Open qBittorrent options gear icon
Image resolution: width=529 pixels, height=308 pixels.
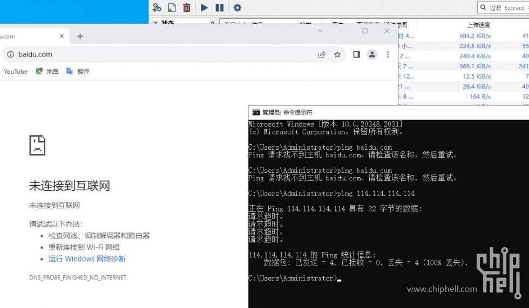click(237, 8)
